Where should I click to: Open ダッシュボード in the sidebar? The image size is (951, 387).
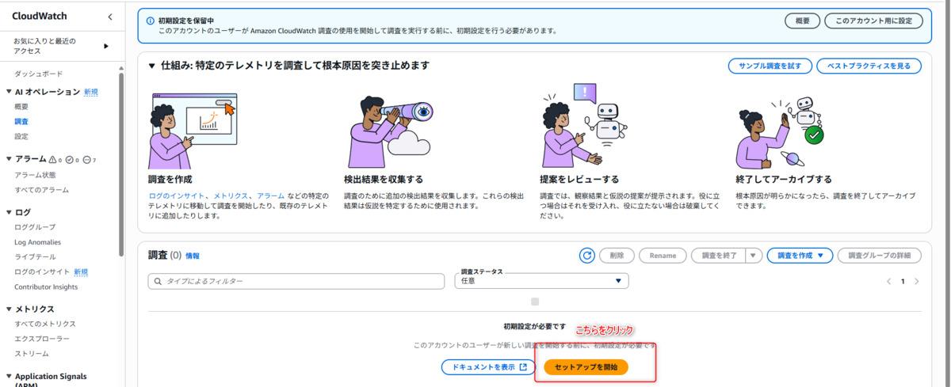tap(38, 74)
